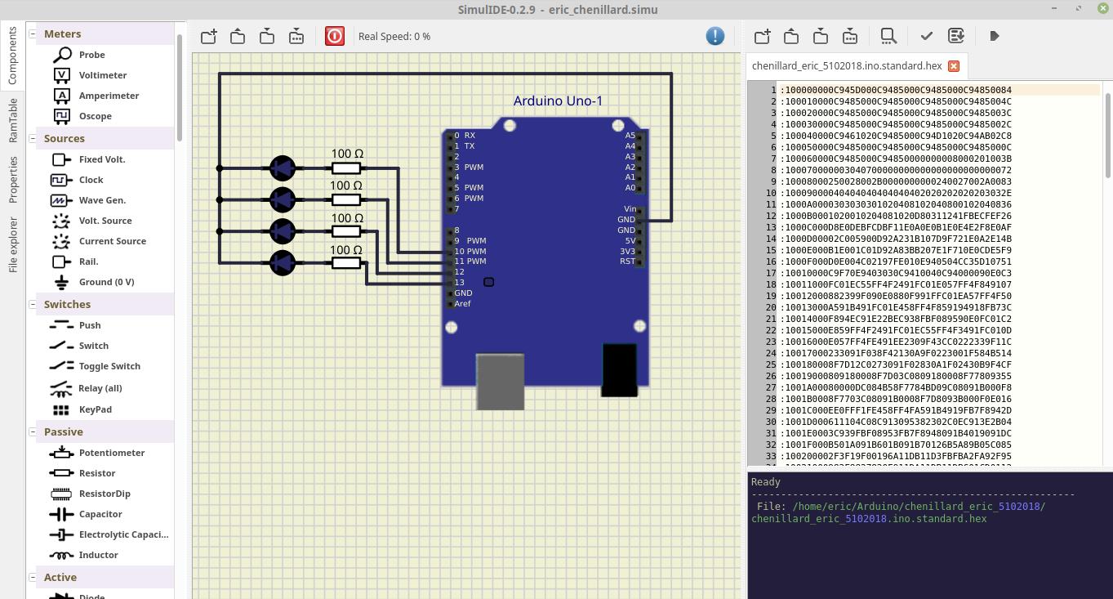This screenshot has height=599, width=1113.
Task: Open the blue info/about icon
Action: click(715, 36)
